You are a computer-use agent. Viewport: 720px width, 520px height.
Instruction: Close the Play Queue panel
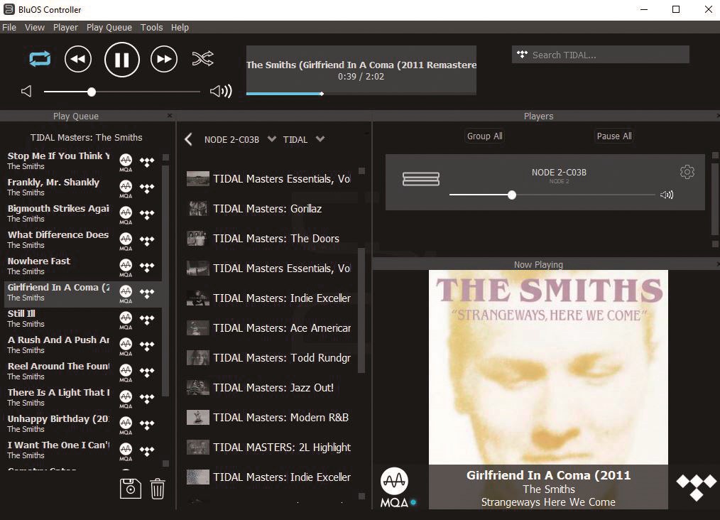tap(170, 116)
